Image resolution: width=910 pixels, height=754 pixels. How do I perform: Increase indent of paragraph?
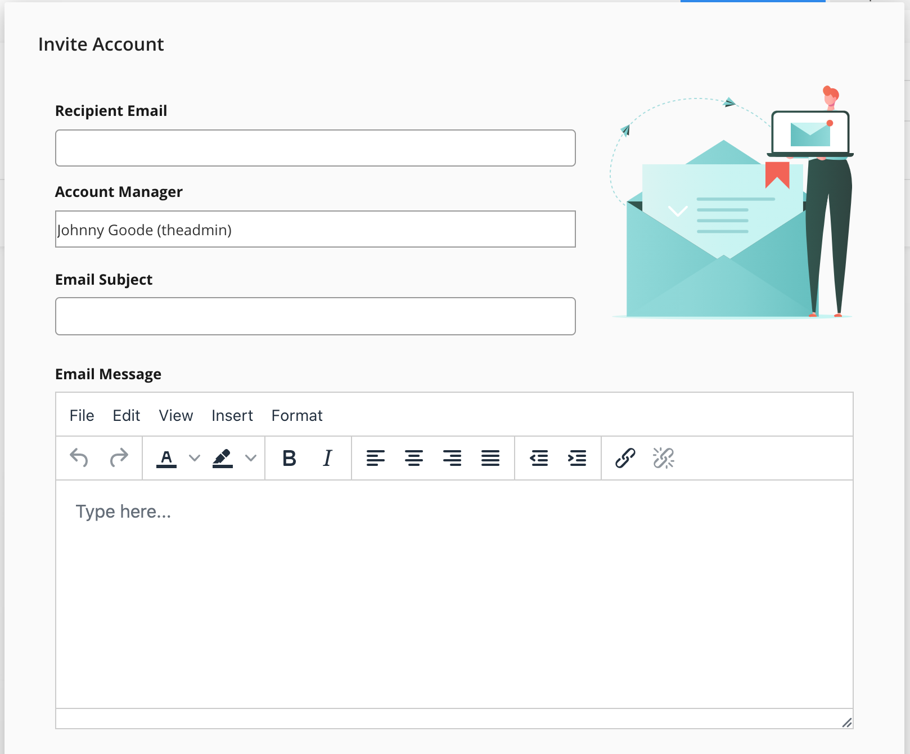(x=577, y=458)
